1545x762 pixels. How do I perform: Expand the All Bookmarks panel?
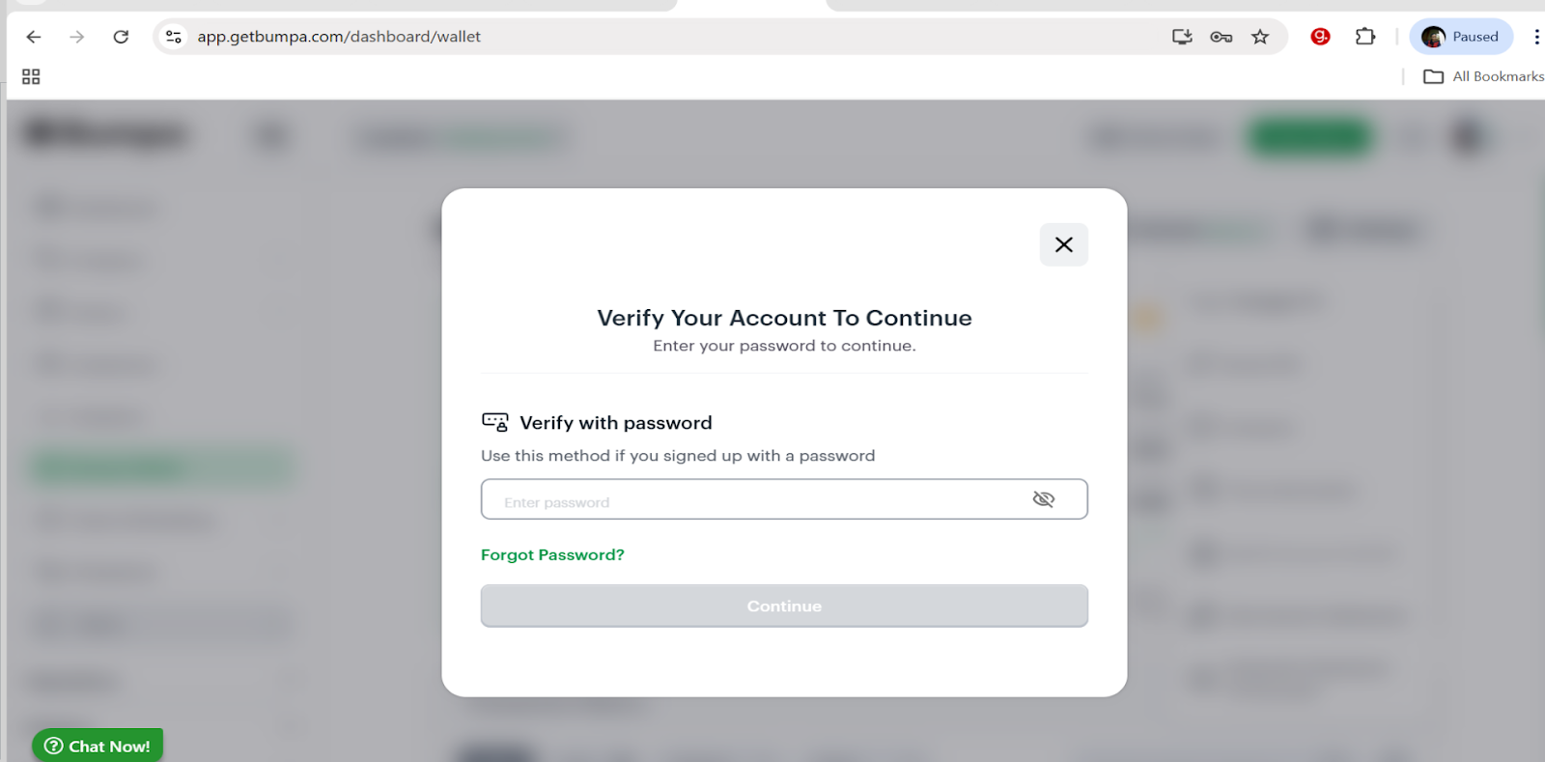[1482, 75]
